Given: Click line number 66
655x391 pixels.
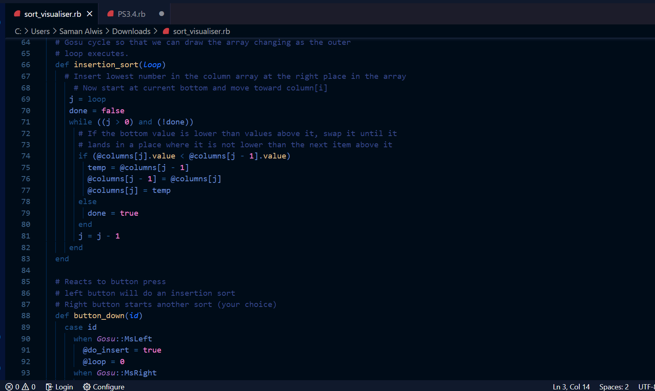Looking at the screenshot, I should point(26,65).
